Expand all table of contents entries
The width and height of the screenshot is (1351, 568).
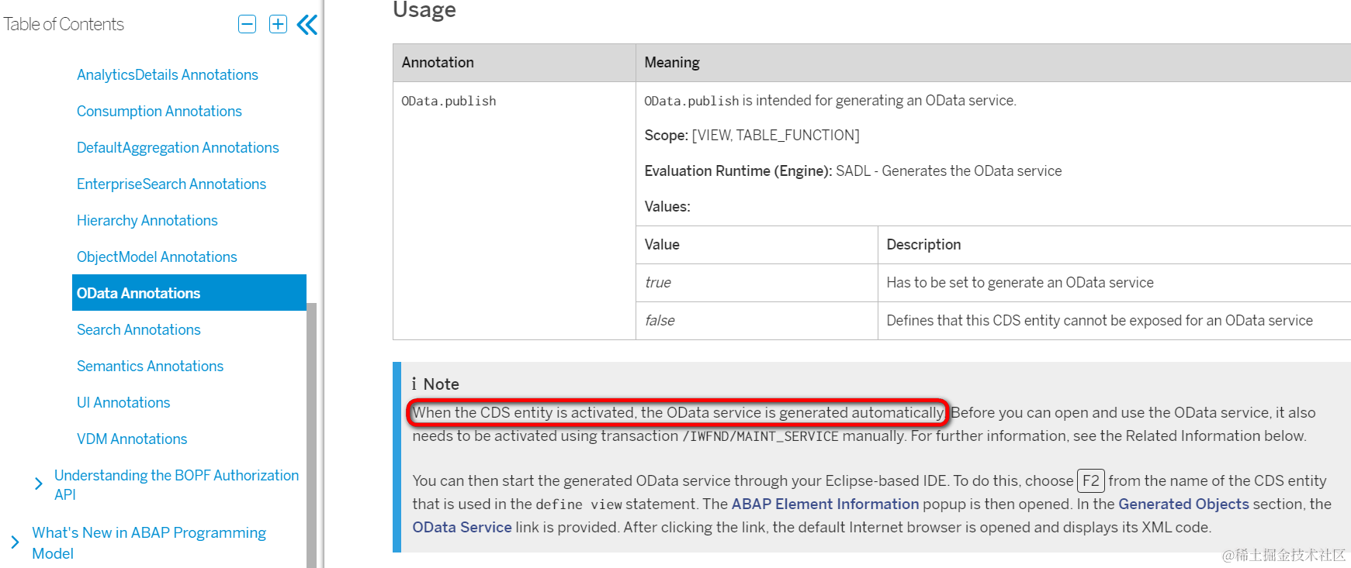[x=278, y=24]
